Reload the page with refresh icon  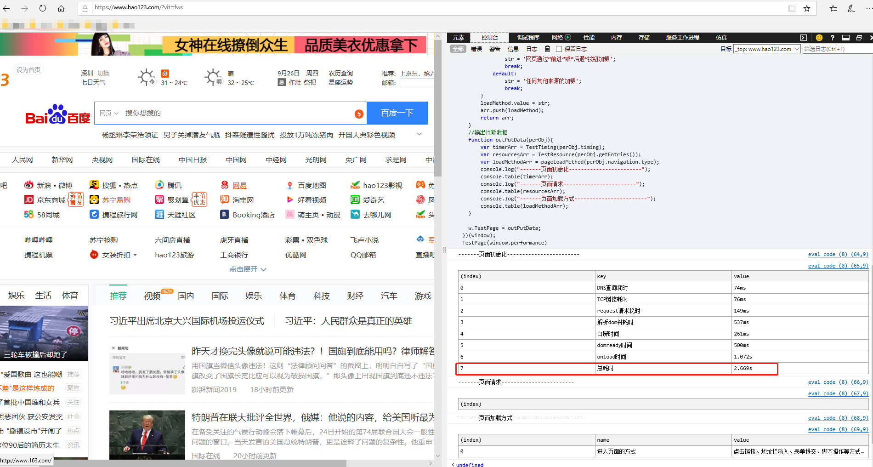click(x=43, y=8)
